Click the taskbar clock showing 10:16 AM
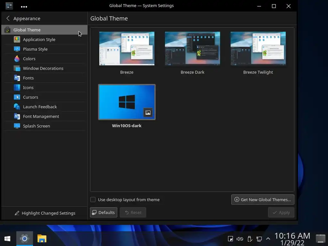Screen dimensions: 328x246 (292, 239)
